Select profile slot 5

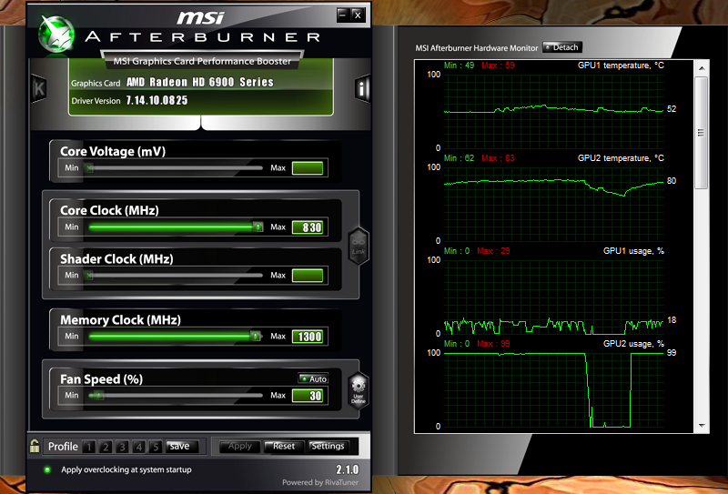[x=156, y=447]
